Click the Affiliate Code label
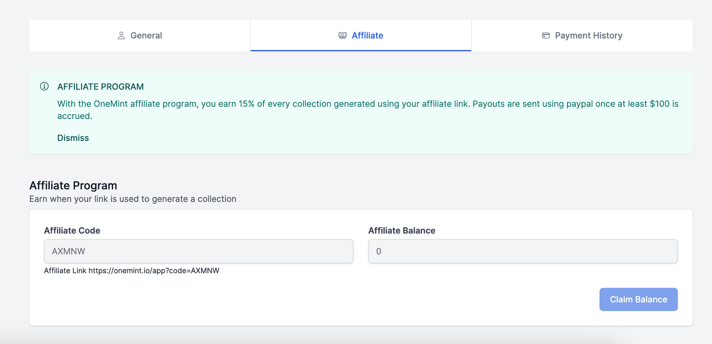 (x=72, y=231)
